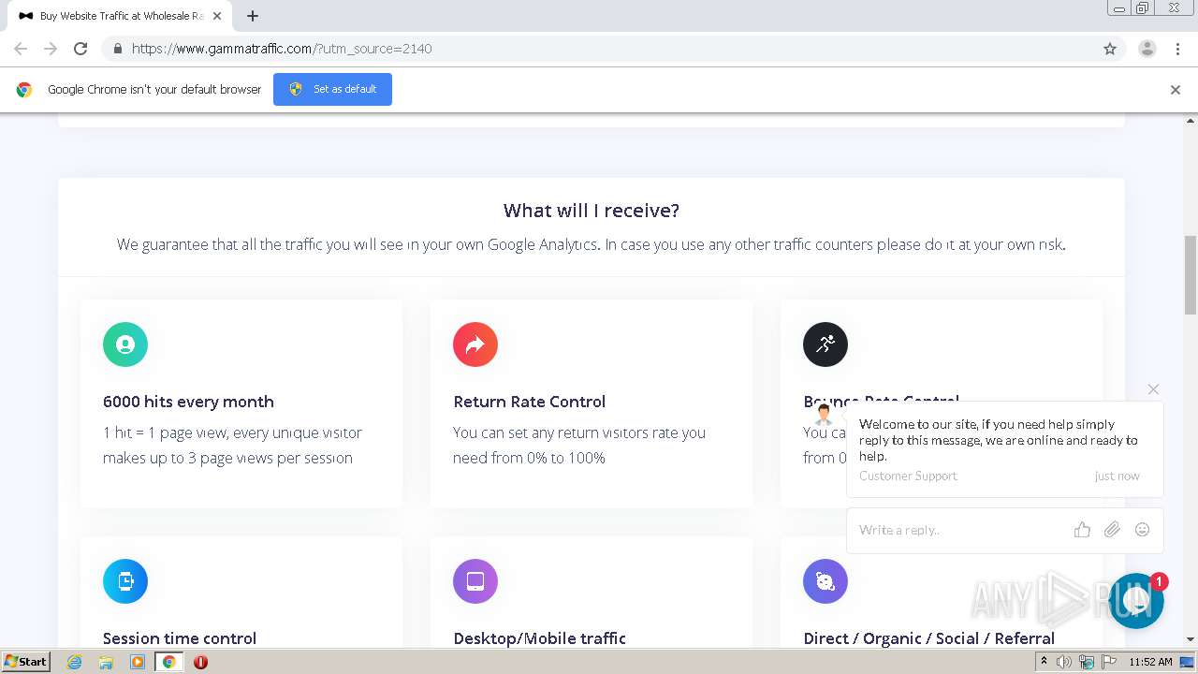Click '6000 hits every month' title
This screenshot has height=674, width=1198.
pyautogui.click(x=188, y=402)
